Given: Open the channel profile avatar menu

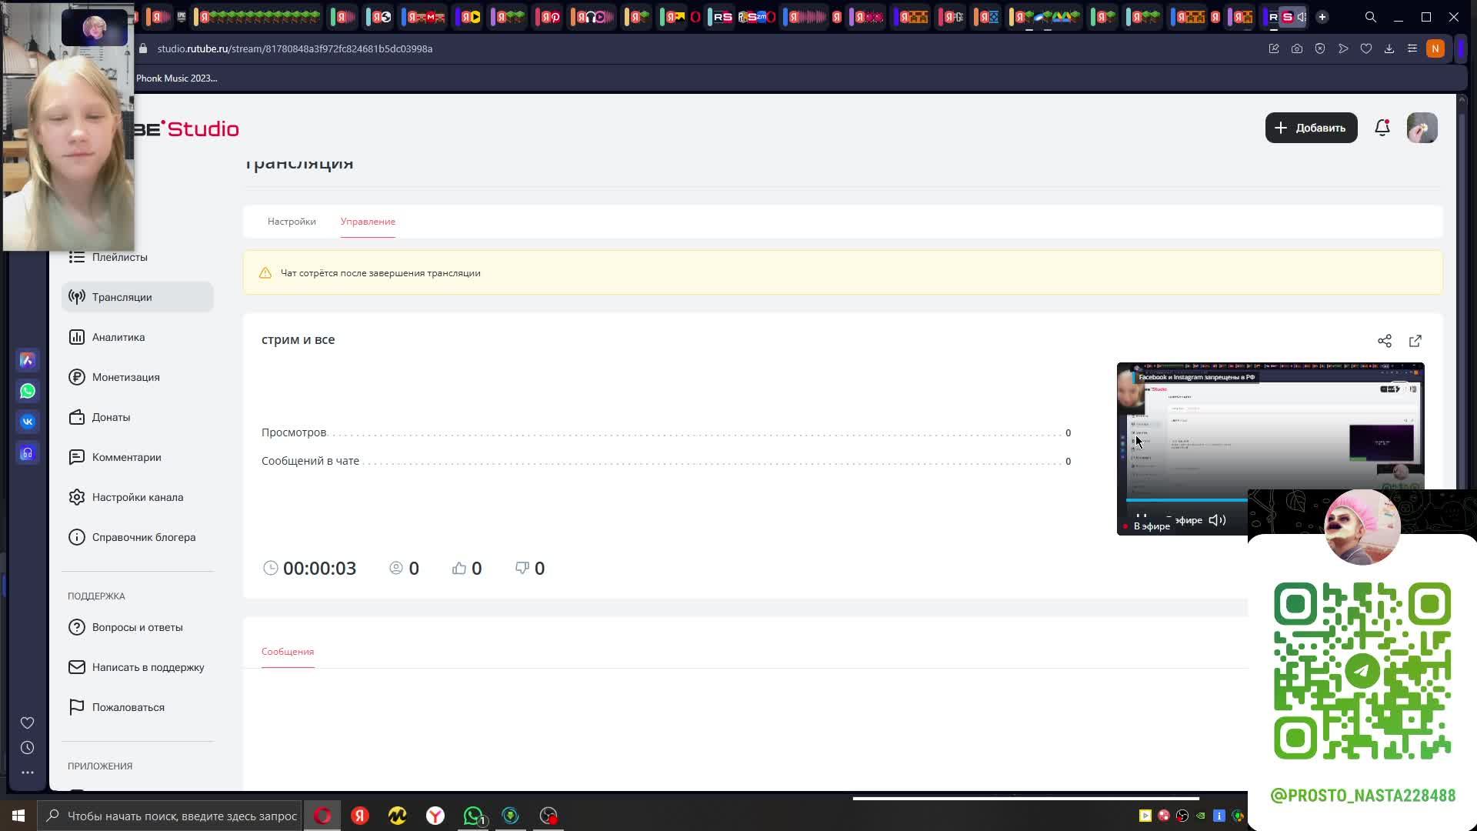Looking at the screenshot, I should (x=1422, y=128).
